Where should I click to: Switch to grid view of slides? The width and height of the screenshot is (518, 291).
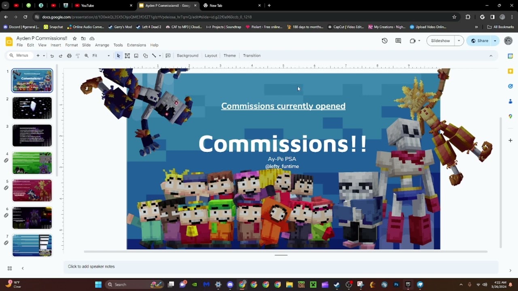[x=10, y=268]
